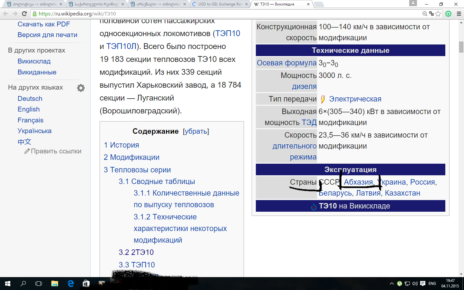Viewport: 464px width, 290px height.
Task: Launch File Explorer from the taskbar
Action: 54,284
